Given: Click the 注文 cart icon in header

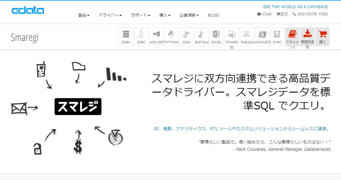Looking at the screenshot, I should pos(278,14).
